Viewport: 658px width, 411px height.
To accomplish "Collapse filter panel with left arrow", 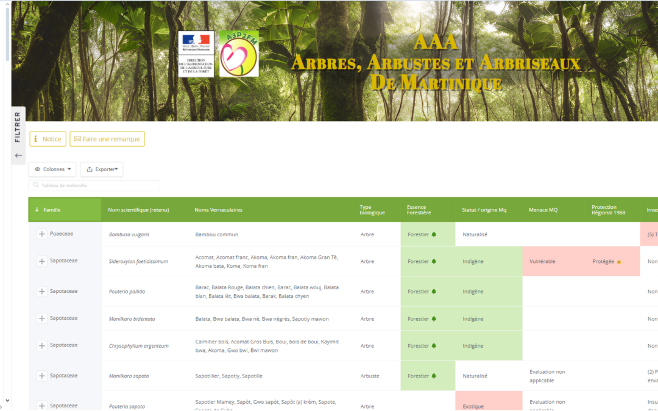I will click(x=18, y=156).
